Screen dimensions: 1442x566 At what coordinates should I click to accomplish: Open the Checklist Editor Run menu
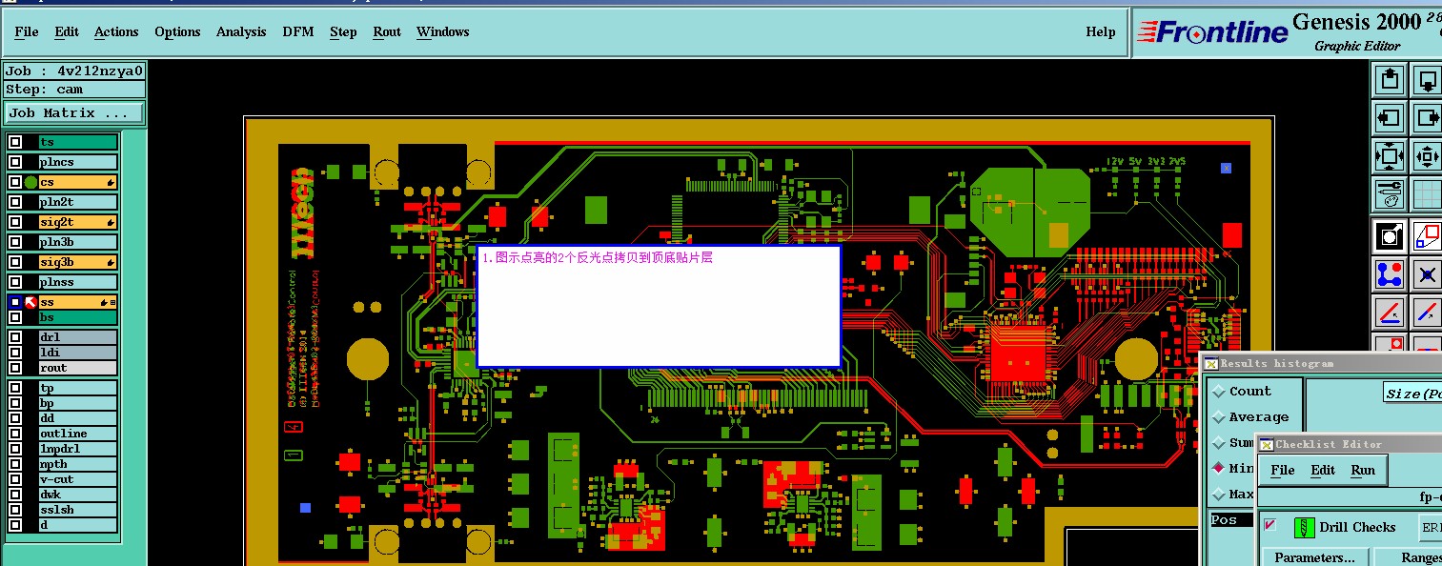point(1363,470)
